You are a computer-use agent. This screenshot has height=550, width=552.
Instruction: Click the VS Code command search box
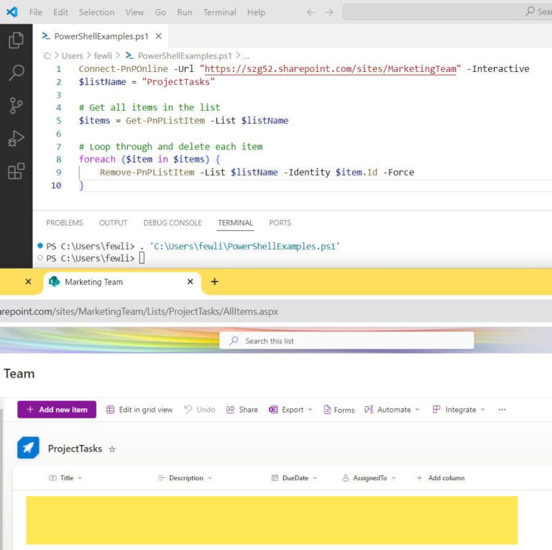tap(447, 12)
